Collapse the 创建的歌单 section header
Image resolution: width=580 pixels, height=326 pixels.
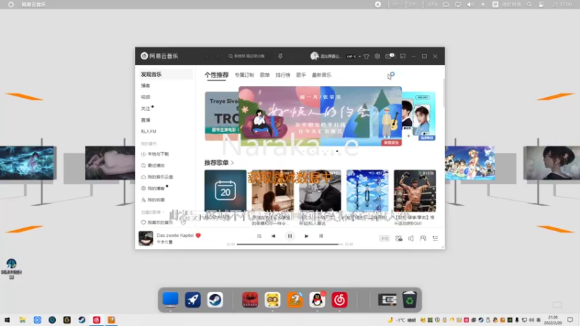[152, 212]
